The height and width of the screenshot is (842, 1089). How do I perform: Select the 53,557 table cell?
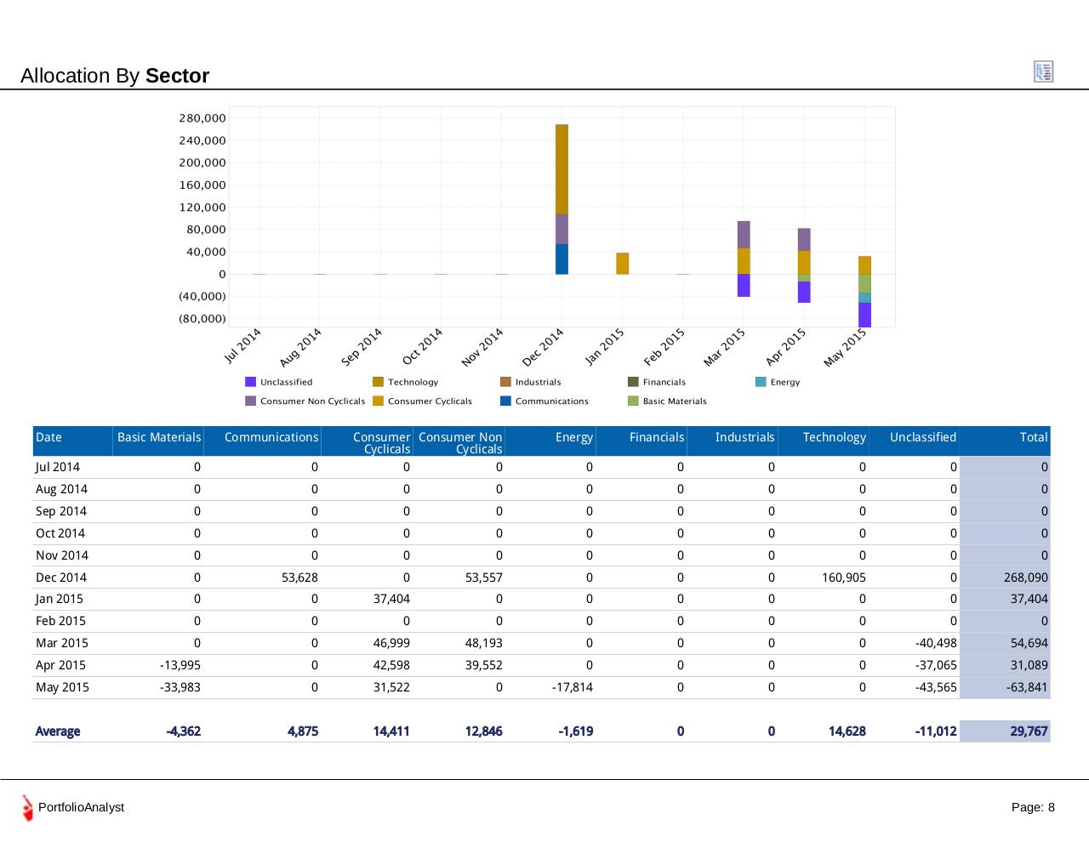[x=484, y=577]
